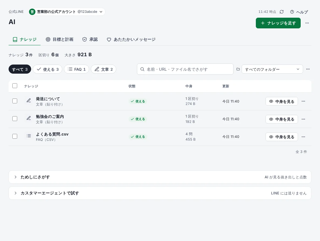Check the box for 発送について row
Image resolution: width=320 pixels, height=241 pixels.
pyautogui.click(x=15, y=101)
